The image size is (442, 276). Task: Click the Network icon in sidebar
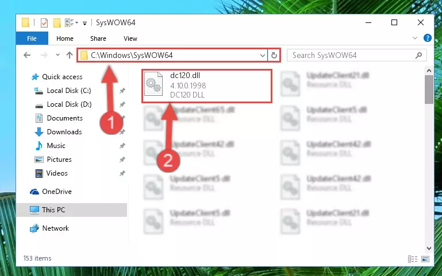34,228
